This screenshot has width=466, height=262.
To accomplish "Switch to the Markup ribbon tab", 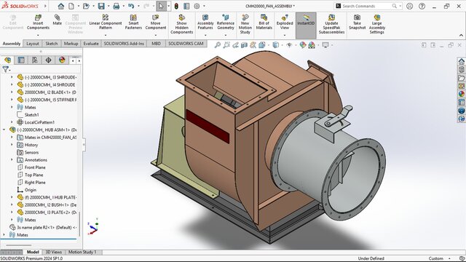I will 71,44.
